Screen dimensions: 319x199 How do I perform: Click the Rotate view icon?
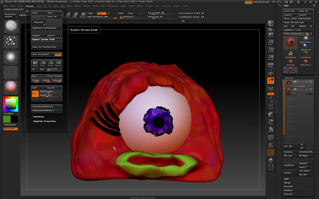tap(271, 129)
